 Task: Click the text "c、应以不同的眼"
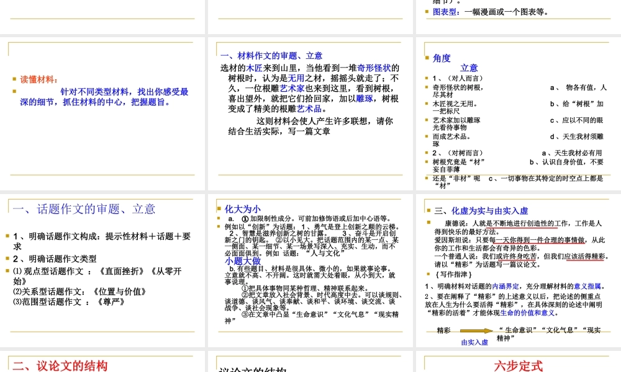pyautogui.click(x=577, y=120)
